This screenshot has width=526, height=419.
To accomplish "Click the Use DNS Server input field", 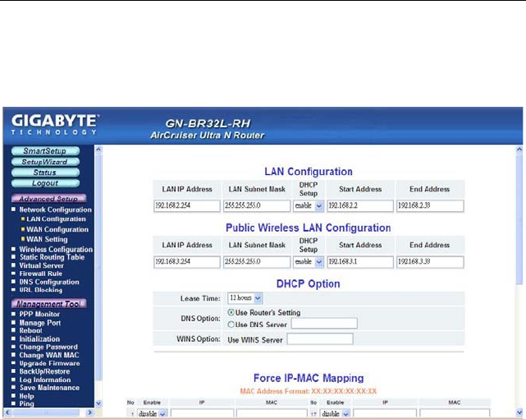I will click(324, 324).
